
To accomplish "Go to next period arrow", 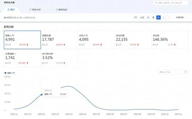I will pos(169,18).
